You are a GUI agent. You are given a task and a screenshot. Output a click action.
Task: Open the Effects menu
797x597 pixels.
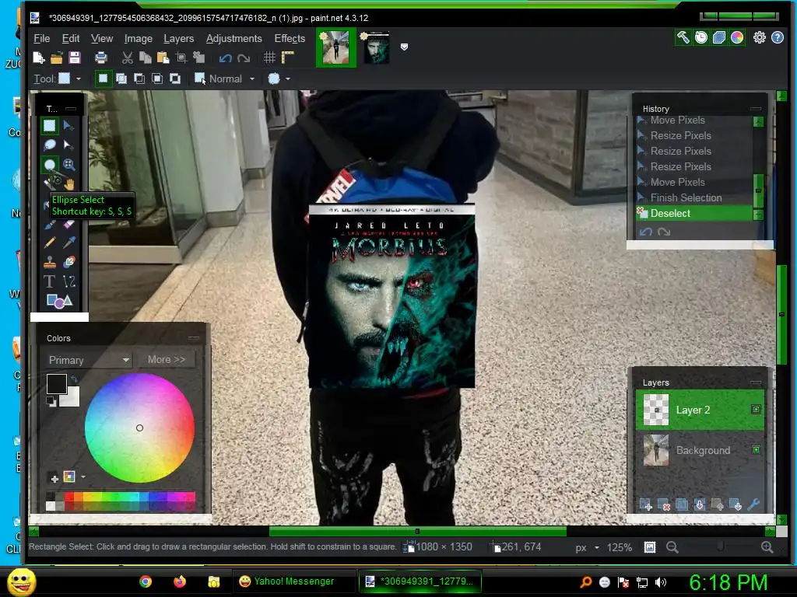click(x=290, y=39)
